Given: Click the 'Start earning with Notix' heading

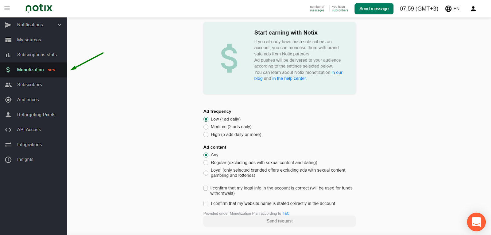Looking at the screenshot, I should point(286,33).
